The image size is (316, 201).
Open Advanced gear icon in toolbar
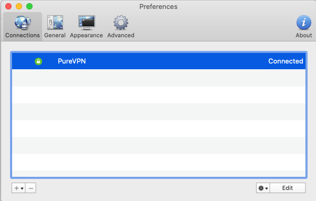121,23
